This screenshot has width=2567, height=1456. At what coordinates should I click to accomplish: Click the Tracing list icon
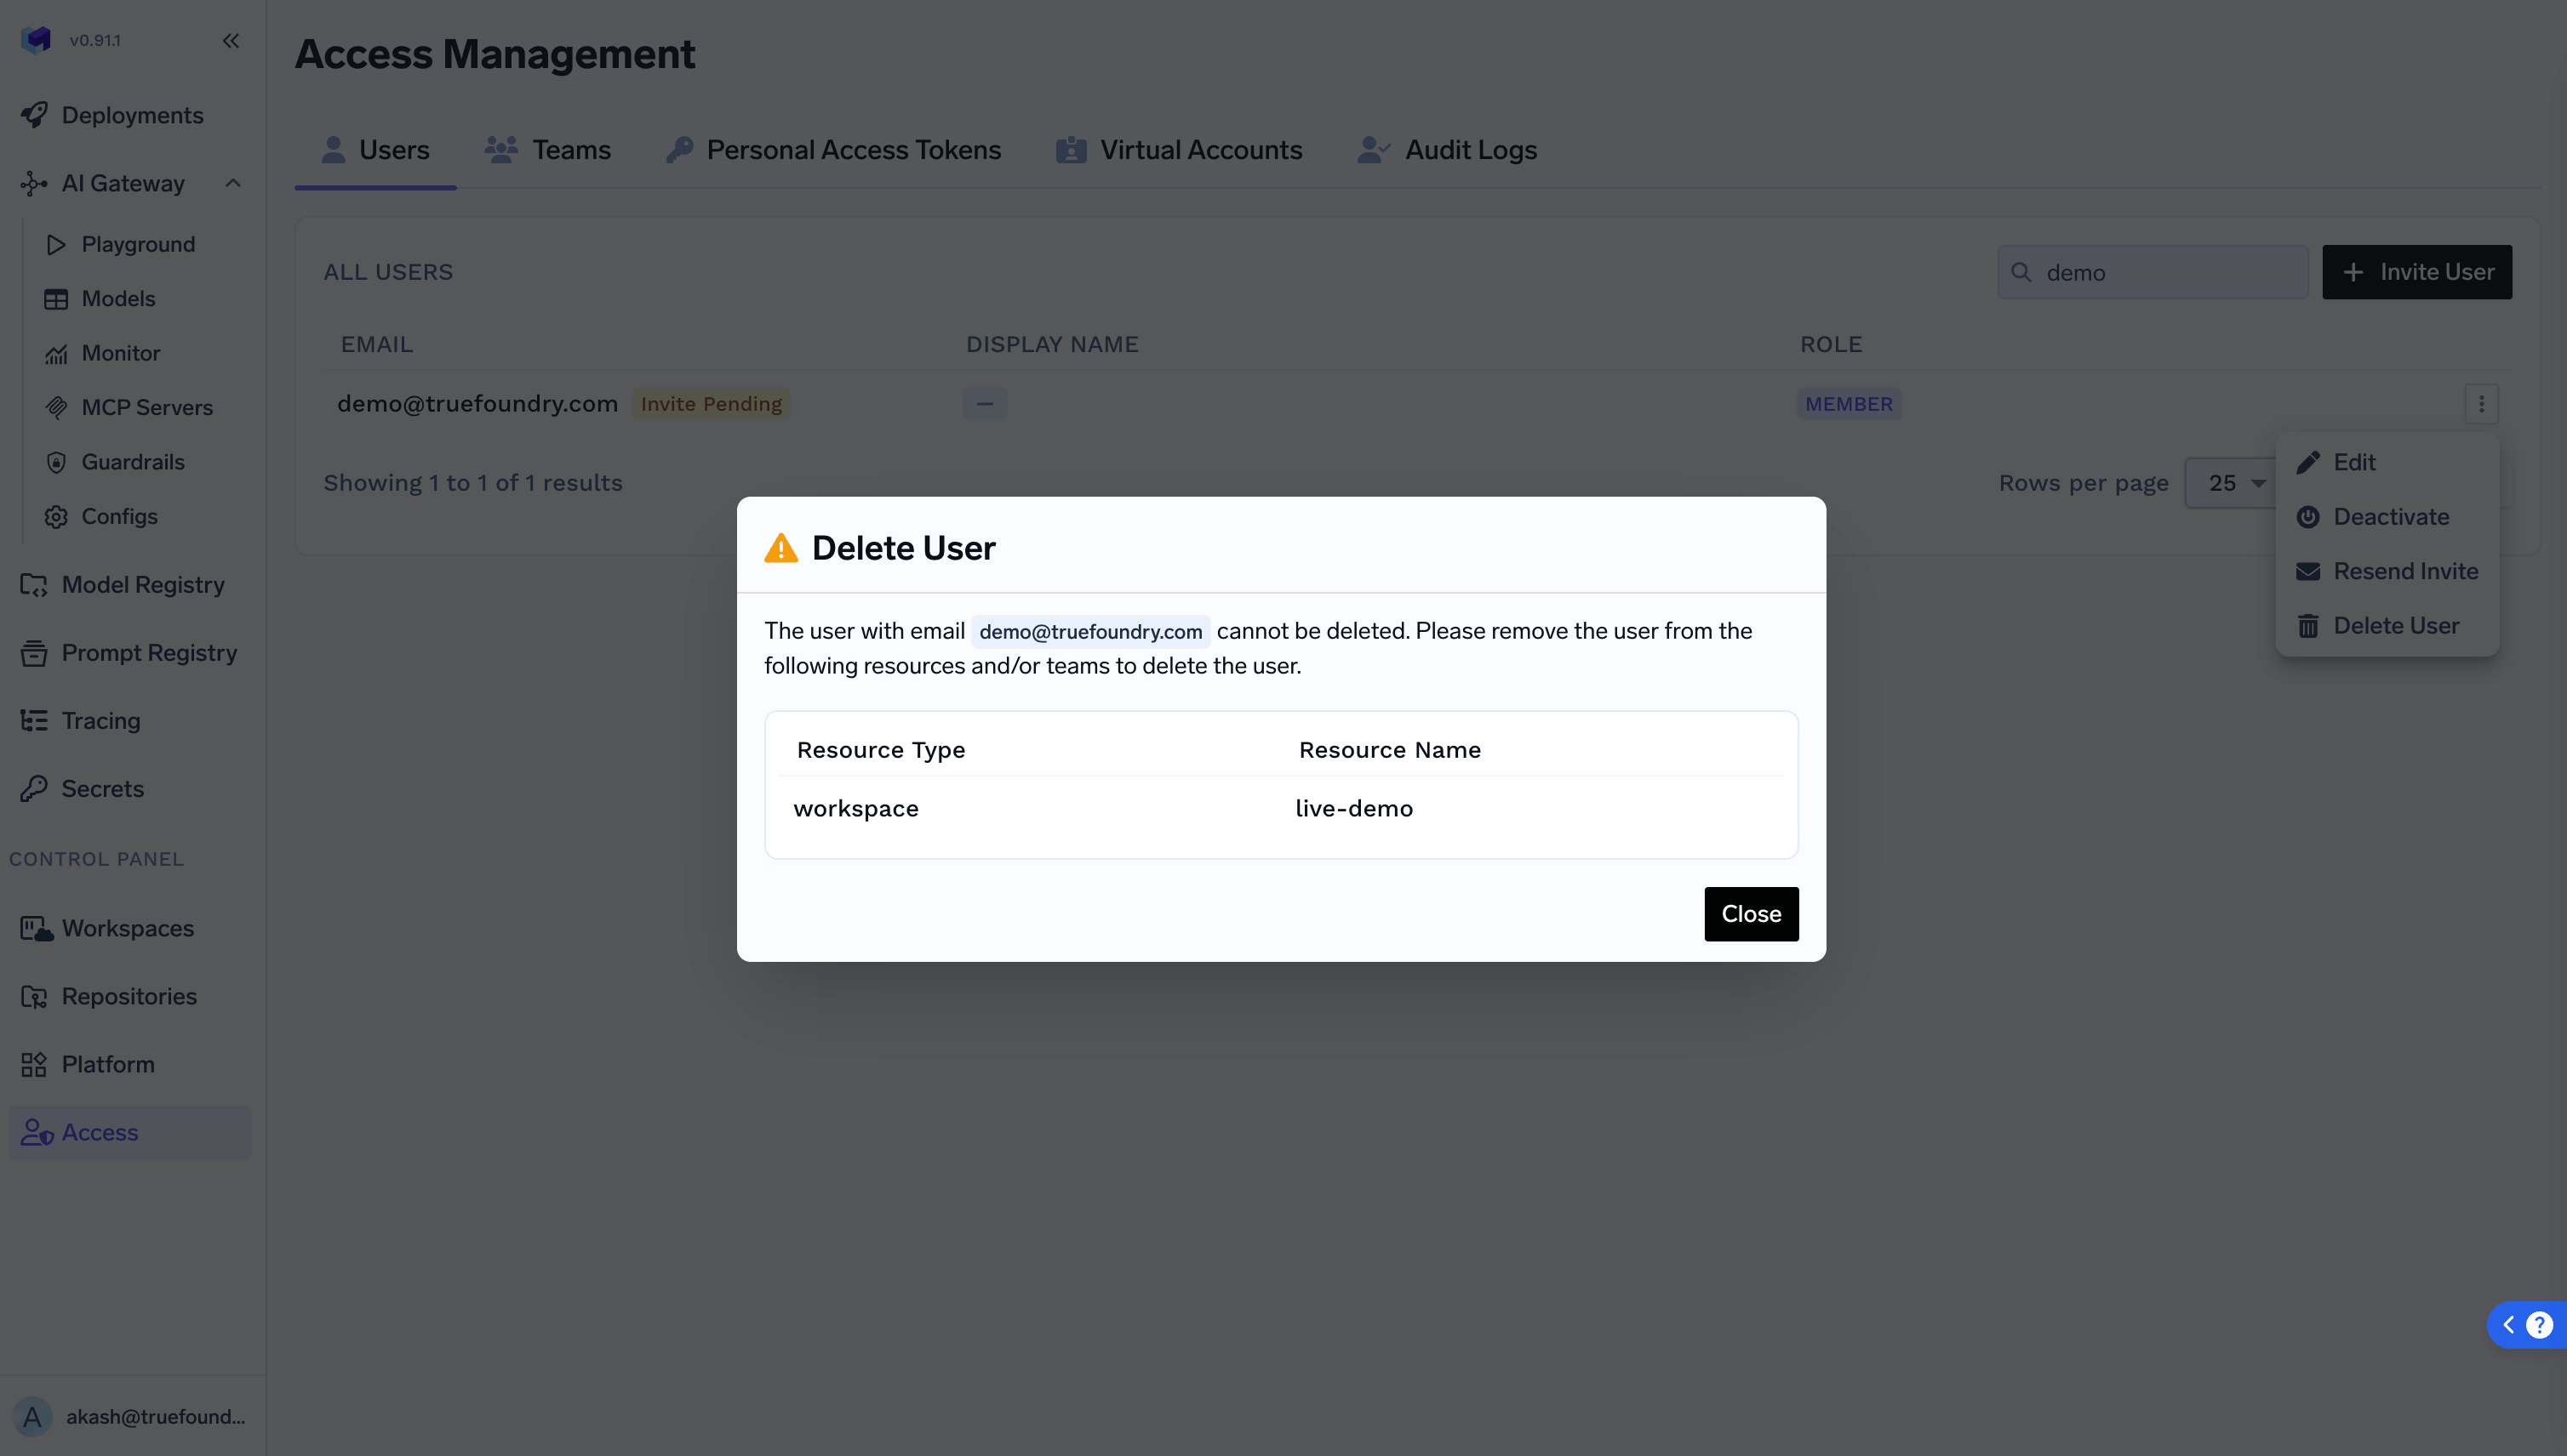point(34,721)
